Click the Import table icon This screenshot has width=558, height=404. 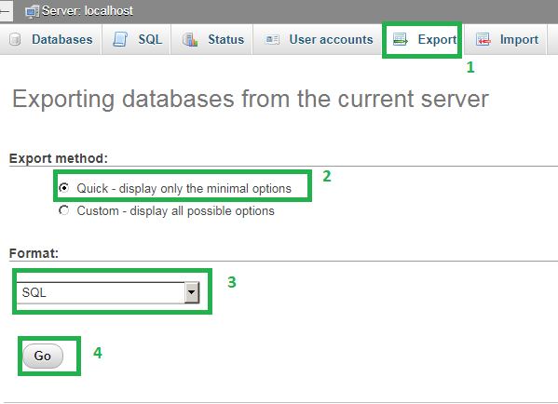tap(483, 39)
